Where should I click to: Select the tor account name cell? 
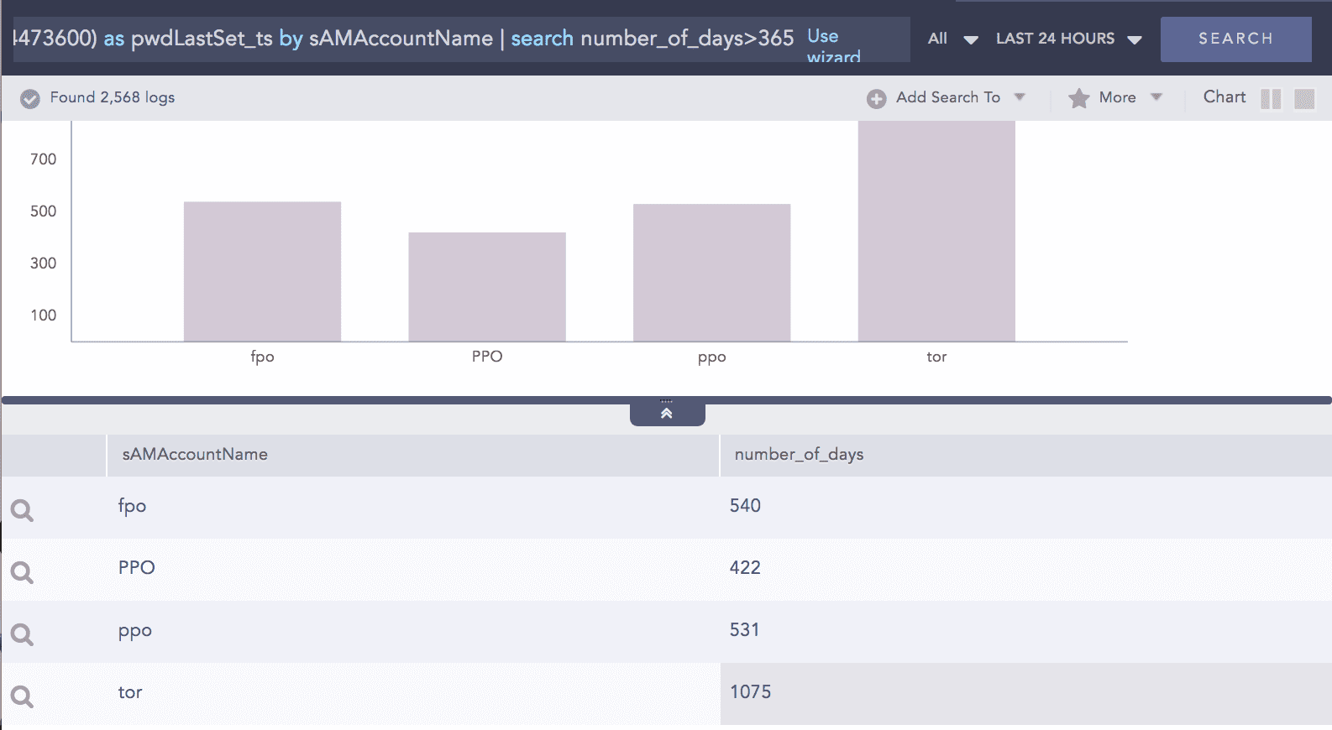tap(130, 692)
